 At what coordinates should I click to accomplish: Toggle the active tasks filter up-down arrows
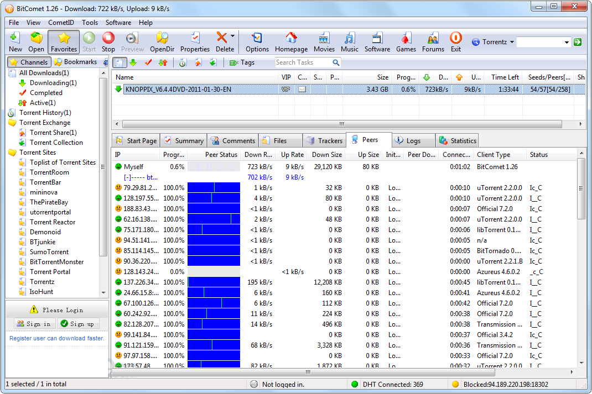click(x=163, y=62)
